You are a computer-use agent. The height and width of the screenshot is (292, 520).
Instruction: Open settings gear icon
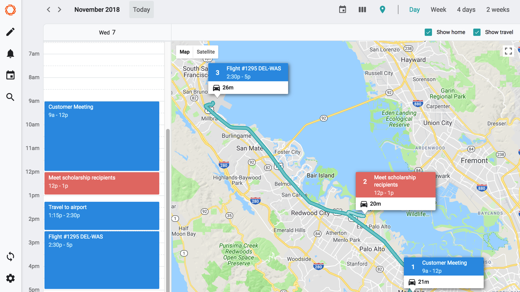click(10, 278)
